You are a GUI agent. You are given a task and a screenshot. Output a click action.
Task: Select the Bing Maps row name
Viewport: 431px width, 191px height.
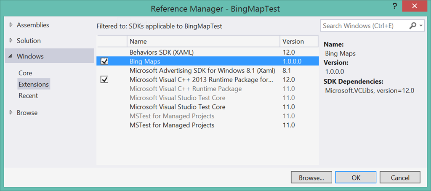pos(145,61)
